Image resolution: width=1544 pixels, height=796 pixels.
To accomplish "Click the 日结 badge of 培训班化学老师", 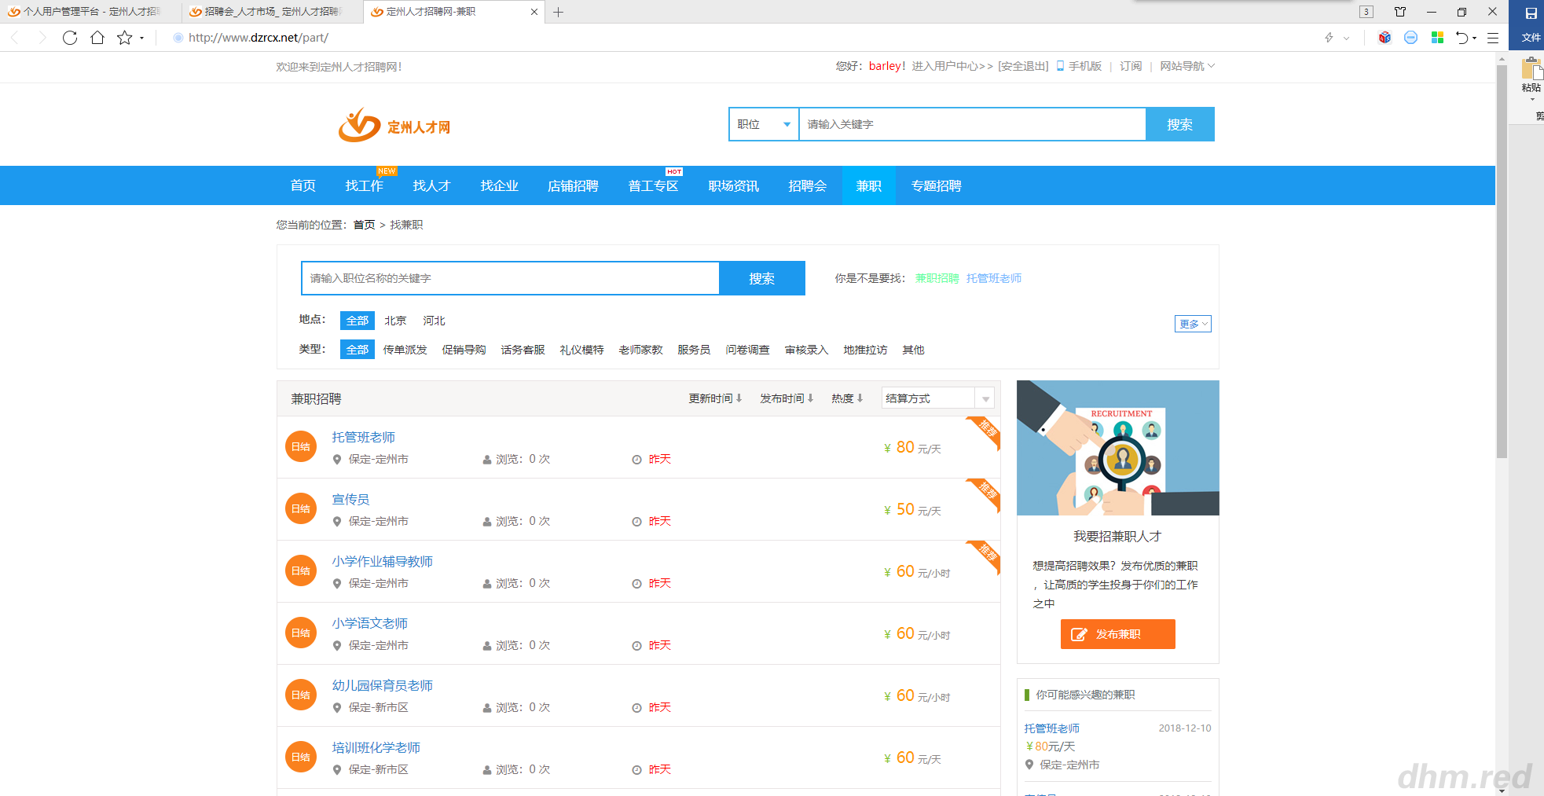I will coord(301,757).
